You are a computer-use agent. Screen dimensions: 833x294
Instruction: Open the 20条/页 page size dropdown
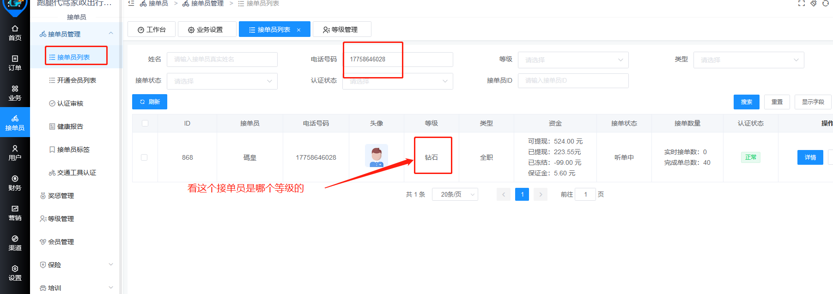(x=455, y=194)
